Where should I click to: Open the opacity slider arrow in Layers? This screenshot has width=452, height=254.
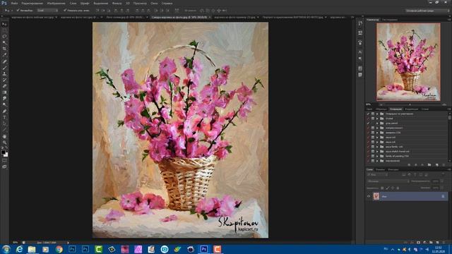pyautogui.click(x=442, y=181)
